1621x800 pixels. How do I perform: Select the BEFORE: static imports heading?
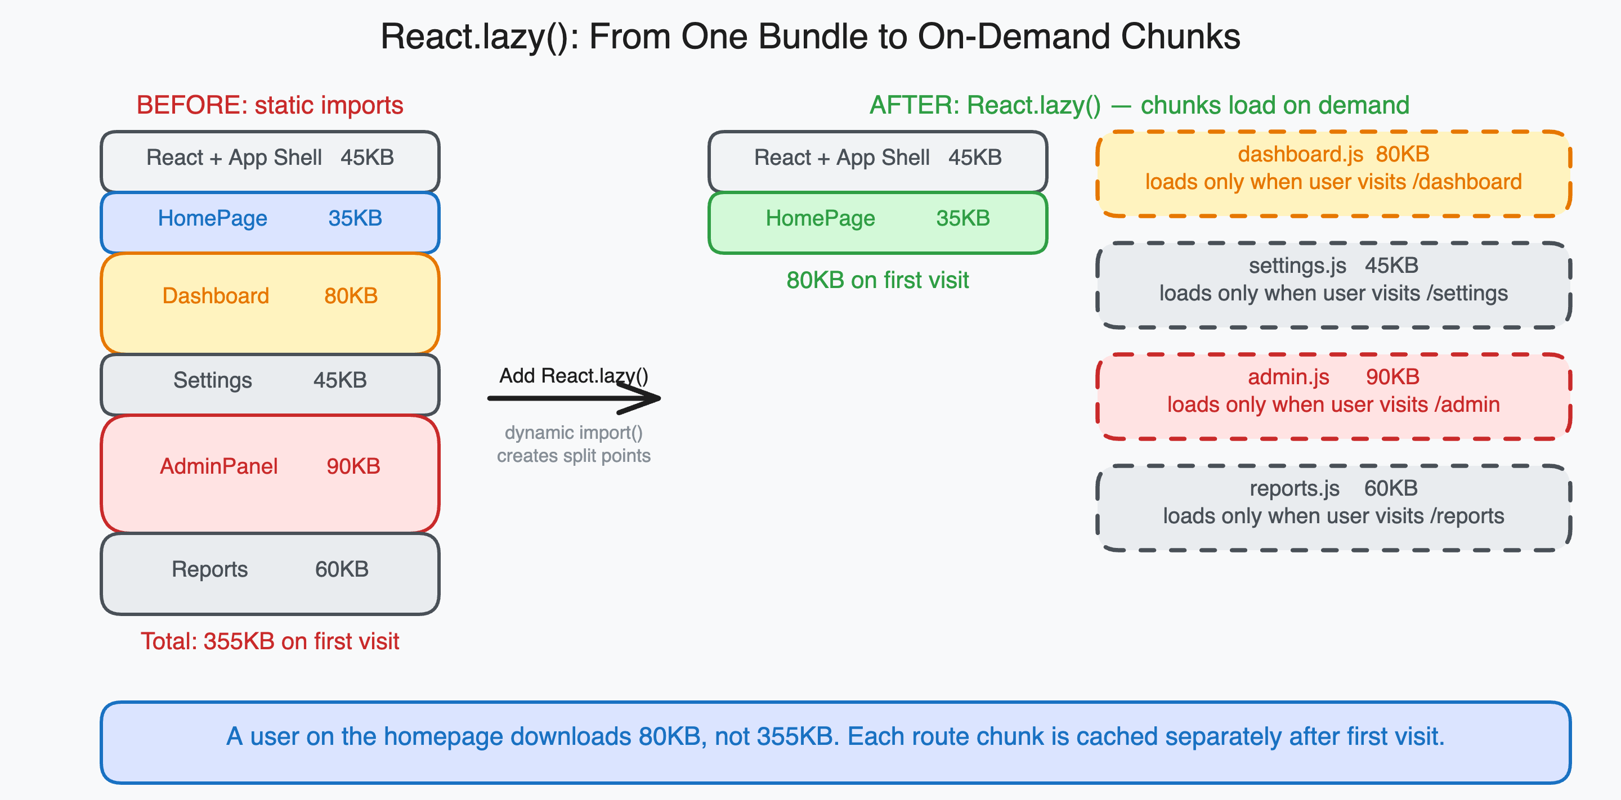pyautogui.click(x=270, y=105)
